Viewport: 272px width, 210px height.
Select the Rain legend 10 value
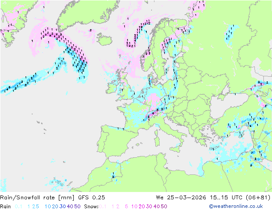[48, 207]
